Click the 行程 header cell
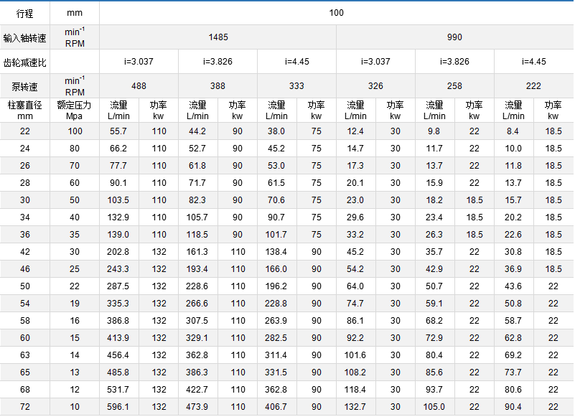 (25, 13)
